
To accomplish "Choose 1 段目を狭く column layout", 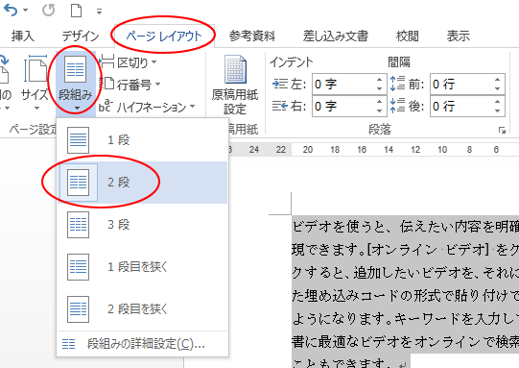I will tap(142, 267).
